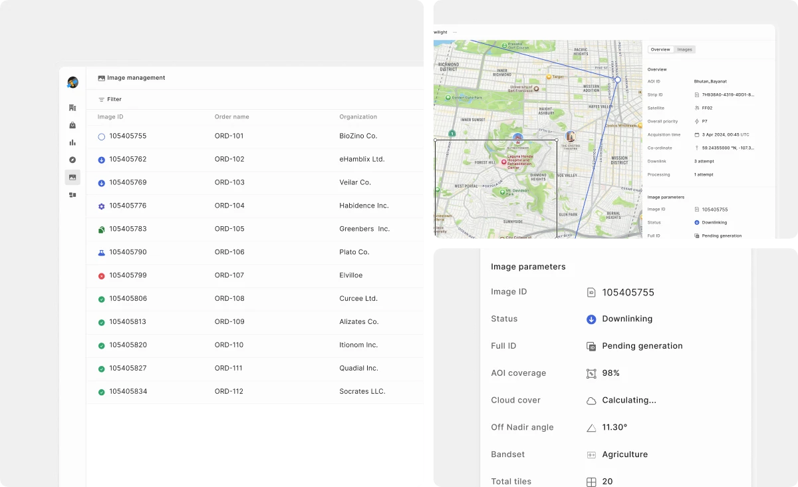This screenshot has width=798, height=487.
Task: Click the Full ID Pending generation icon
Action: tap(591, 347)
